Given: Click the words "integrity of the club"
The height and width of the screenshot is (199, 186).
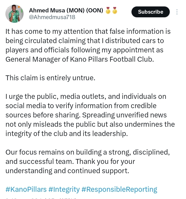Looking at the screenshot, I should (36, 134).
